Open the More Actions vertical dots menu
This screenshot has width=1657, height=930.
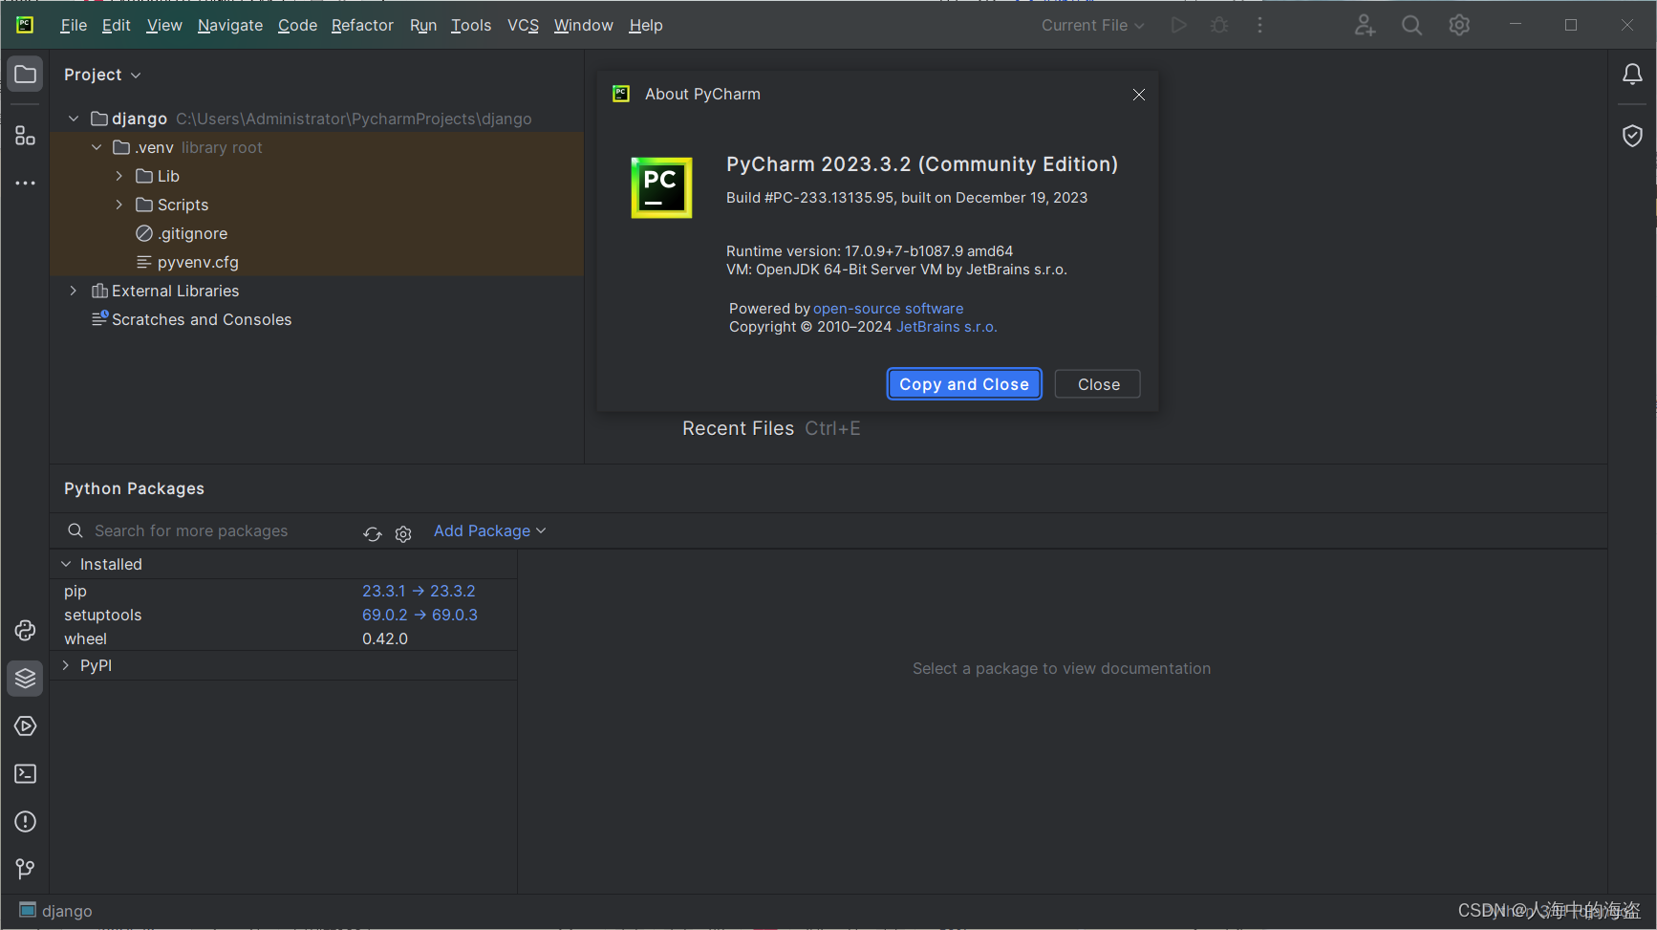(x=1260, y=25)
